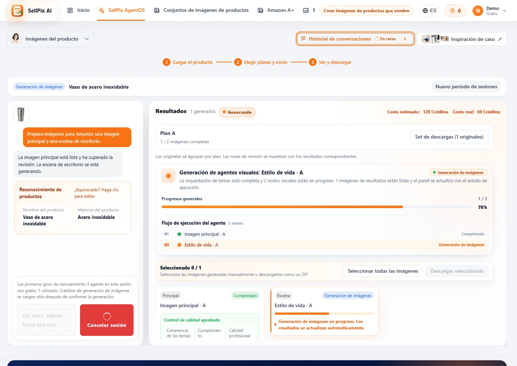This screenshot has height=366, width=517.
Task: Expand the Demo account menu chevron
Action: pyautogui.click(x=504, y=11)
